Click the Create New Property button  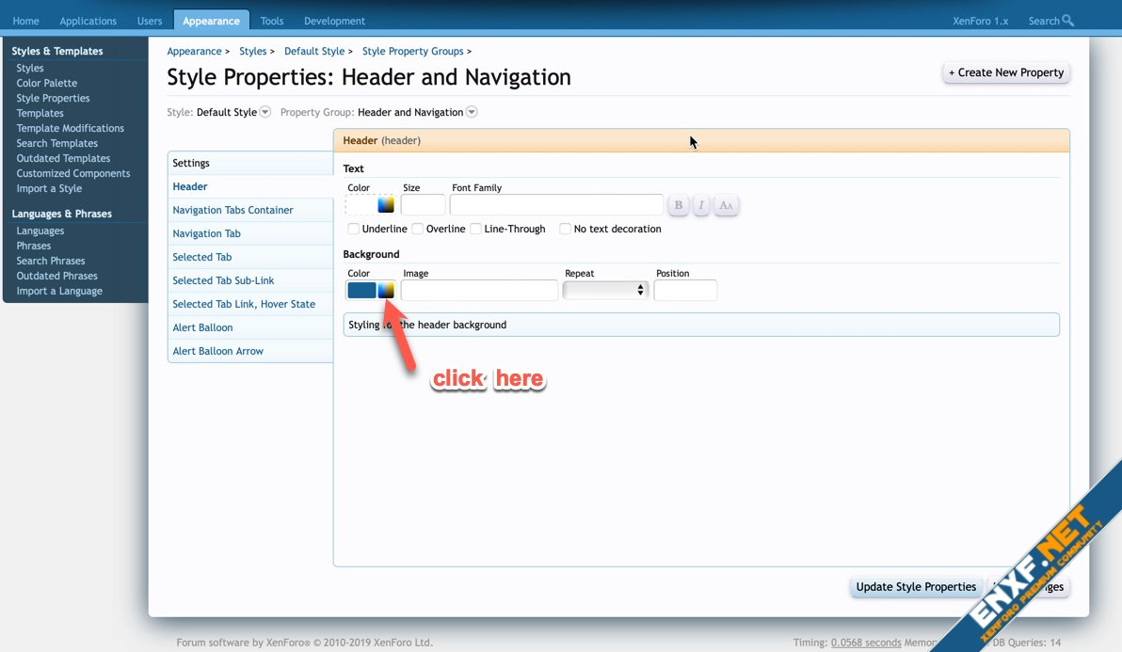pos(1005,72)
